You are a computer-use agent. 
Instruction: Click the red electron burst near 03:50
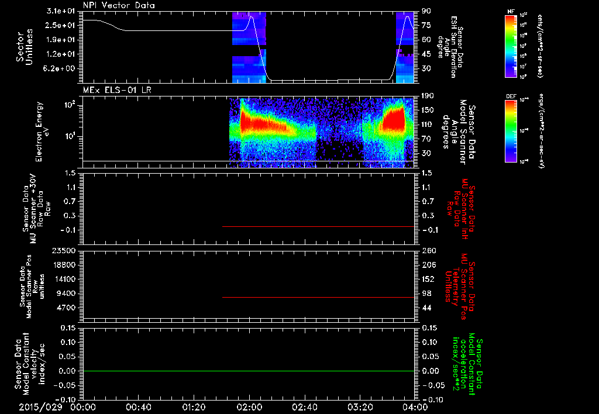[x=394, y=120]
